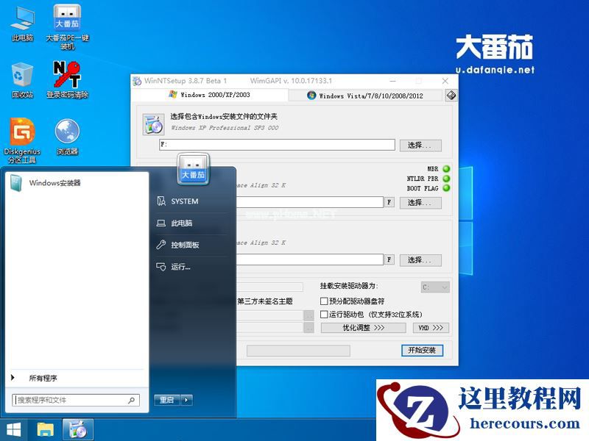This screenshot has height=441, width=589.
Task: Check the 运行驱动包 option
Action: (322, 313)
